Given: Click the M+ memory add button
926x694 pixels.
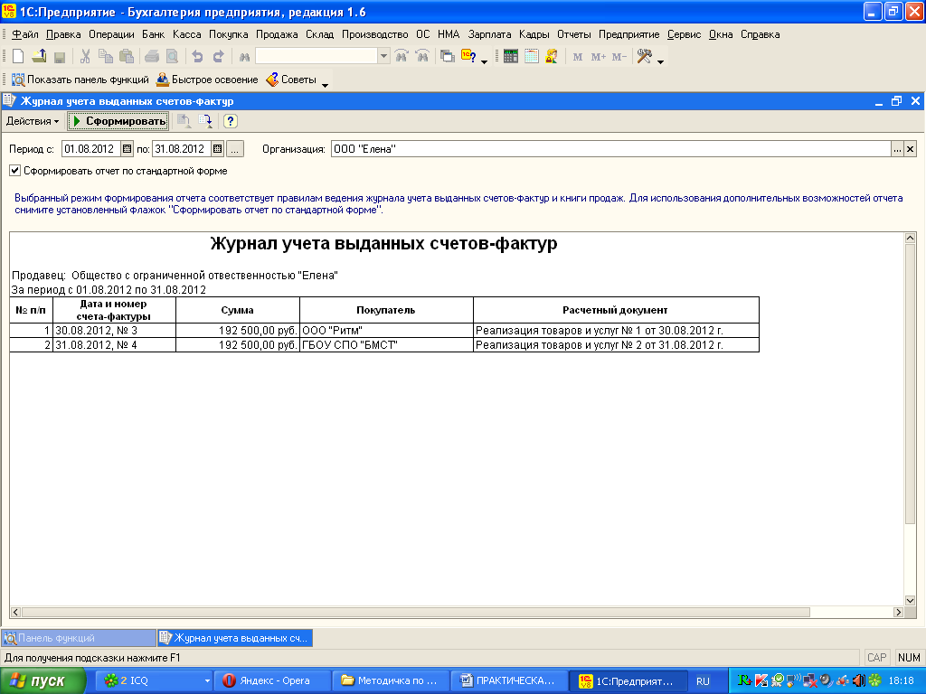Looking at the screenshot, I should [x=599, y=57].
